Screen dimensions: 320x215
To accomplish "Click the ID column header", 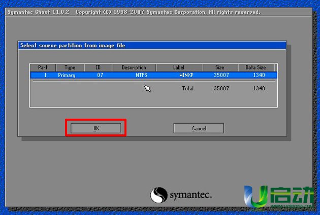I will 98,67.
